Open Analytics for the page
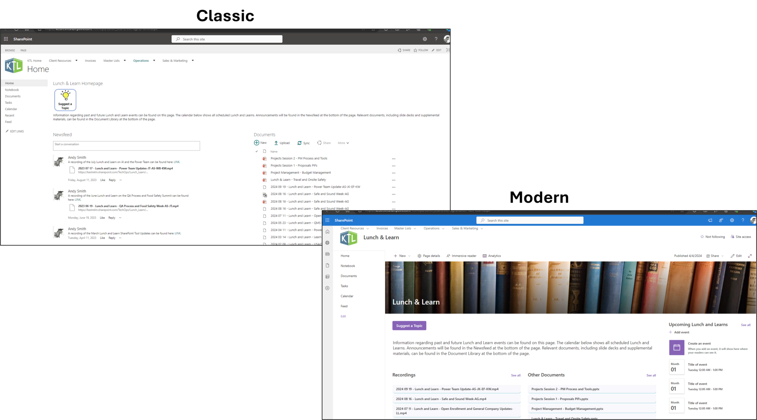Image resolution: width=757 pixels, height=420 pixels. point(492,255)
